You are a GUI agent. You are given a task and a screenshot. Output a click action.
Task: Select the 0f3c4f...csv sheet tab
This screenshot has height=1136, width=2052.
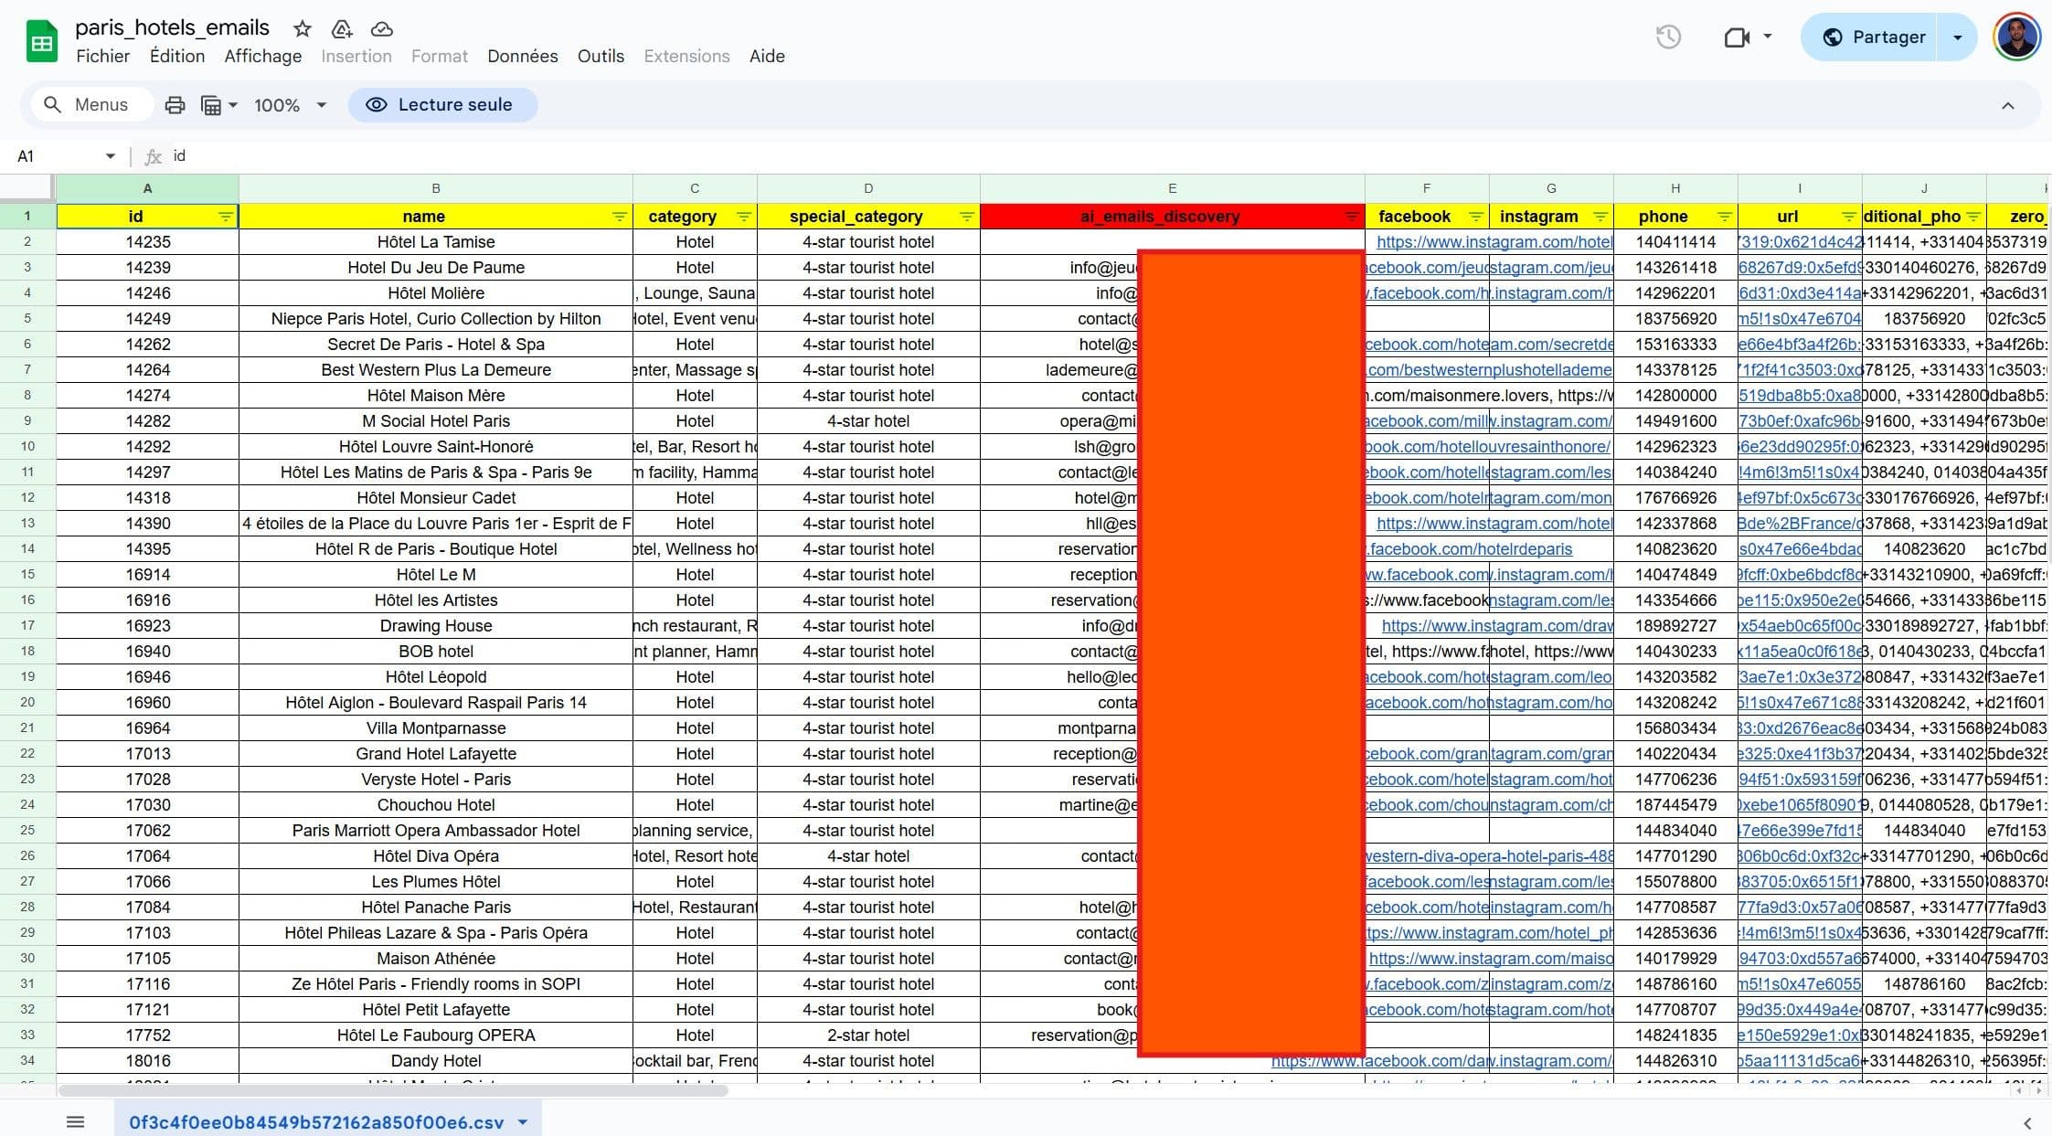tap(315, 1122)
